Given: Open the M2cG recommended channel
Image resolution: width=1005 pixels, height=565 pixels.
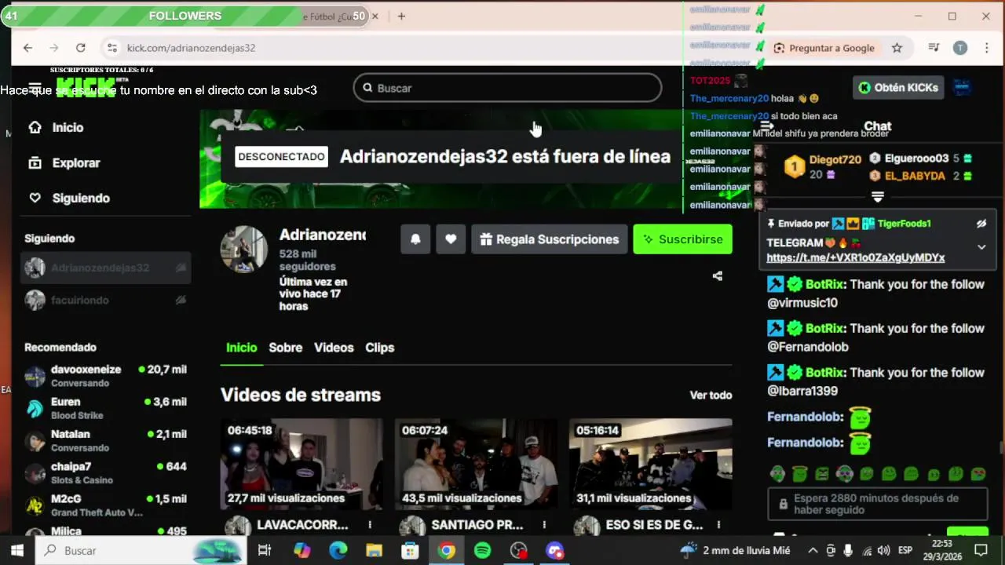Looking at the screenshot, I should coord(105,505).
